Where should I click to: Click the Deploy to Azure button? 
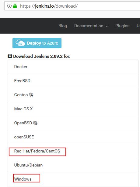(37, 43)
